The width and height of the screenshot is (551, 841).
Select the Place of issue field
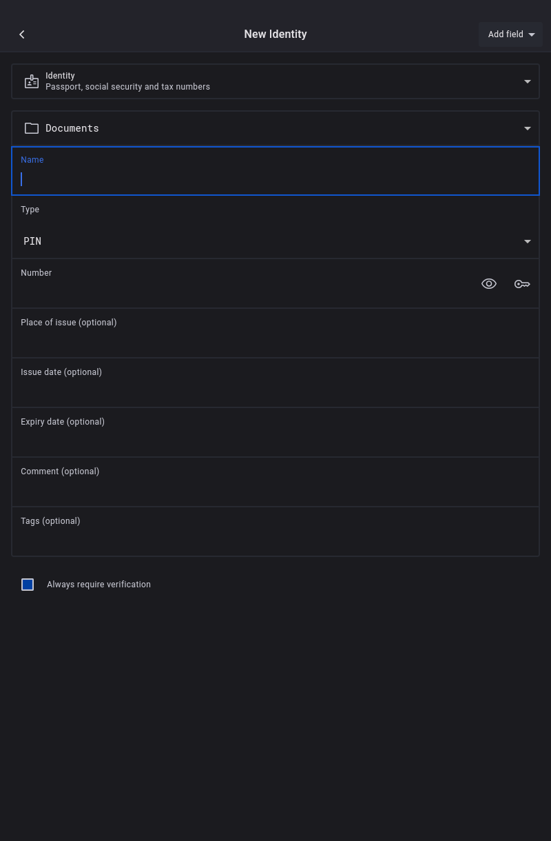275,339
